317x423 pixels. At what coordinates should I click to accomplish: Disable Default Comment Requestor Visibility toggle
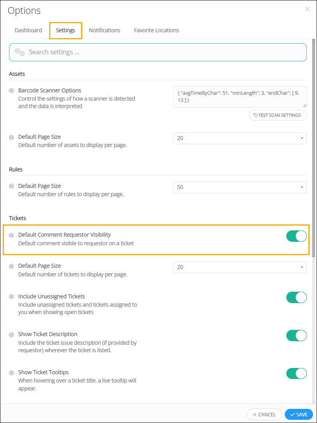click(x=297, y=236)
